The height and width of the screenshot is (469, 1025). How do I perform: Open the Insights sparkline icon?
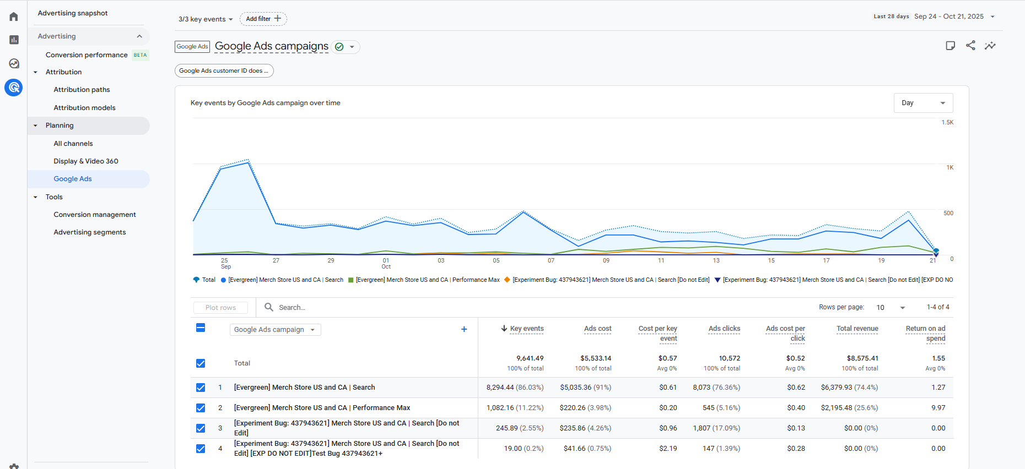pyautogui.click(x=990, y=46)
